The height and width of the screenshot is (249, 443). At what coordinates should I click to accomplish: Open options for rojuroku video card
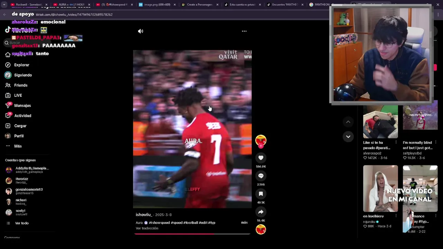pyautogui.click(x=396, y=216)
